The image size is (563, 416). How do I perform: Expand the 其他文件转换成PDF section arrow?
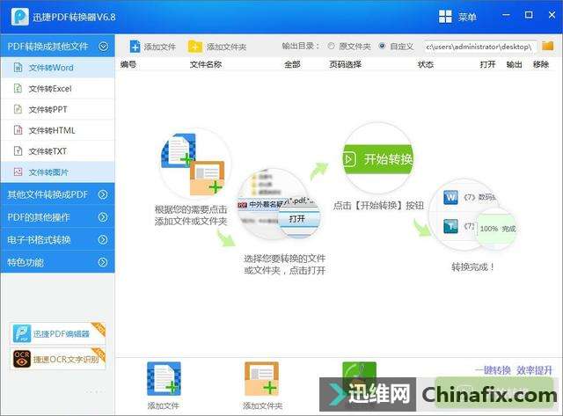coord(103,194)
